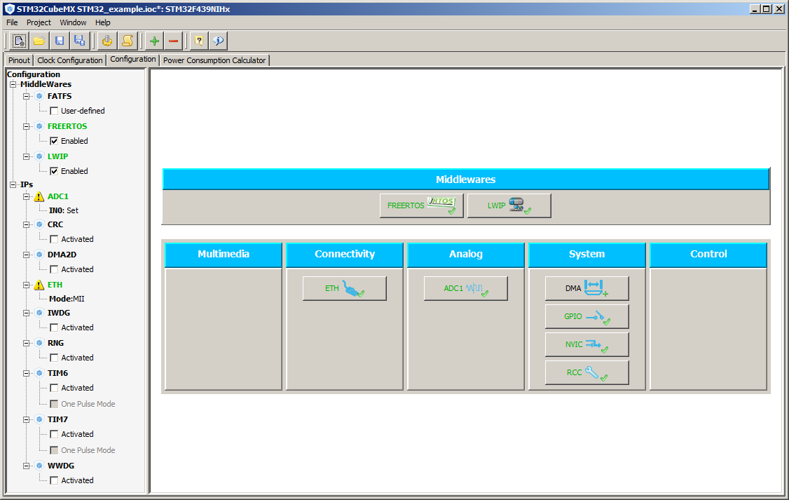This screenshot has width=789, height=500.
Task: Click the NVIC system button
Action: coord(586,344)
